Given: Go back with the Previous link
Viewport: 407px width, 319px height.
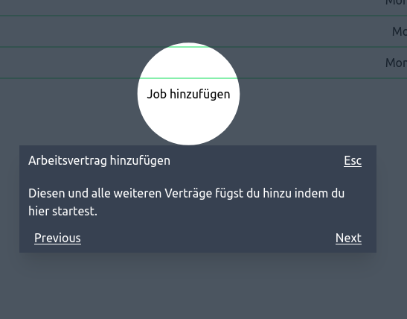Looking at the screenshot, I should coord(57,238).
